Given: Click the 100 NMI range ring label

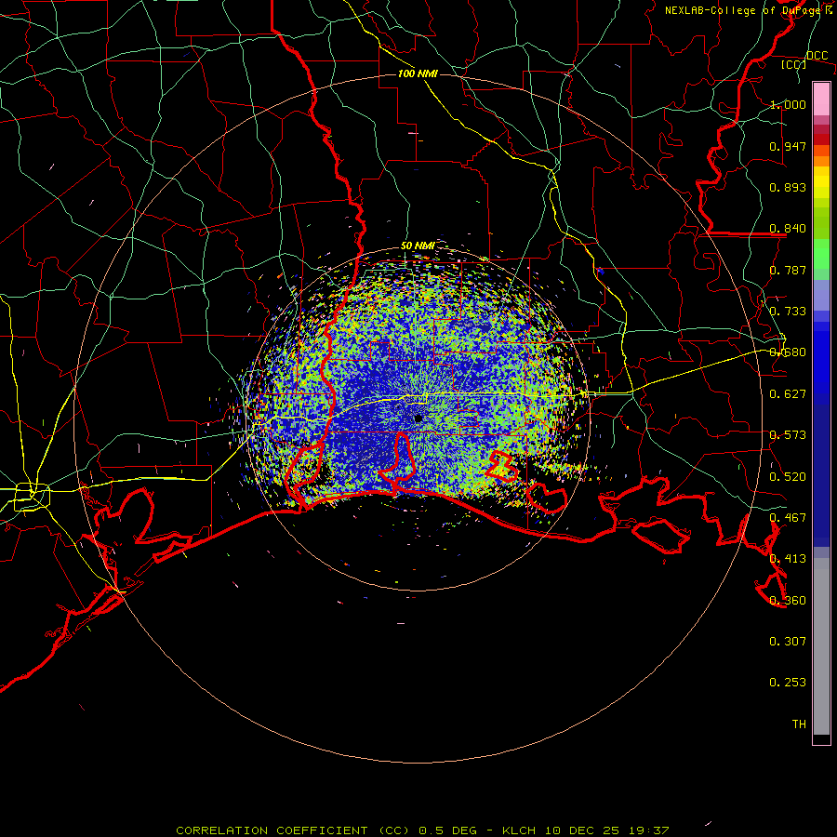Looking at the screenshot, I should tap(418, 73).
